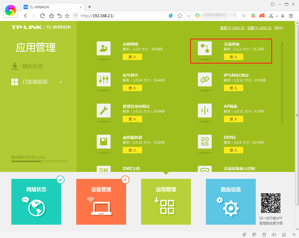299x238 pixels.
Task: Open the colorful apps grid extension icon
Action: tap(253, 16)
